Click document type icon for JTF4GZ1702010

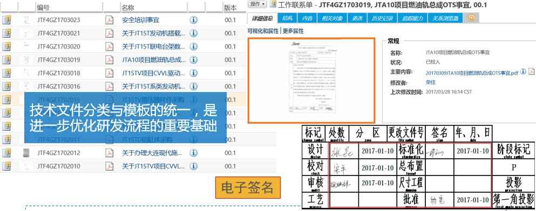click(7, 166)
